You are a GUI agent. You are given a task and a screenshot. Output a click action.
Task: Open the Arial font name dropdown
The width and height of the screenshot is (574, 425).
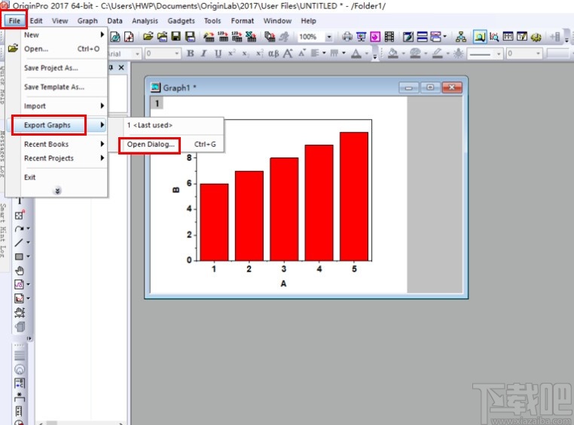click(x=137, y=54)
